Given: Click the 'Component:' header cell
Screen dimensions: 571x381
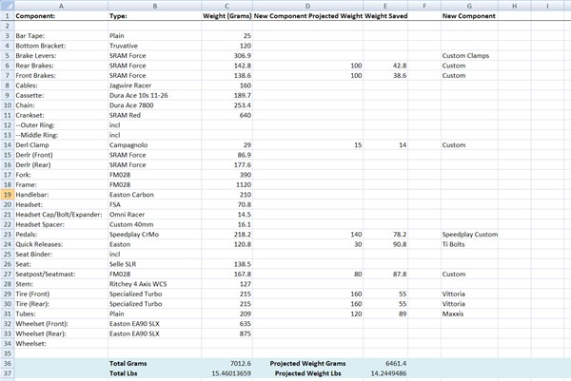Looking at the screenshot, I should tap(61, 16).
